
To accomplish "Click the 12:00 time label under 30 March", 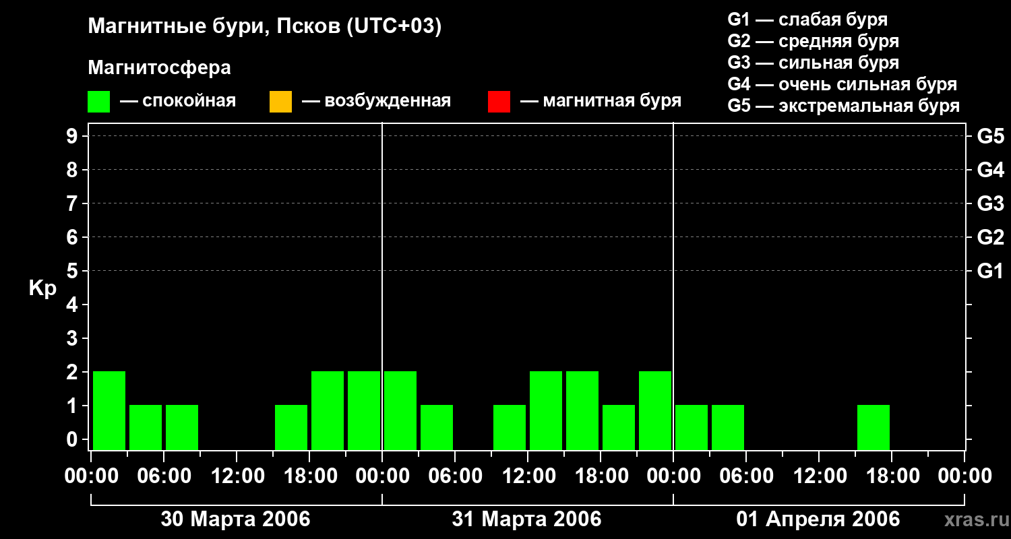I will (x=237, y=476).
